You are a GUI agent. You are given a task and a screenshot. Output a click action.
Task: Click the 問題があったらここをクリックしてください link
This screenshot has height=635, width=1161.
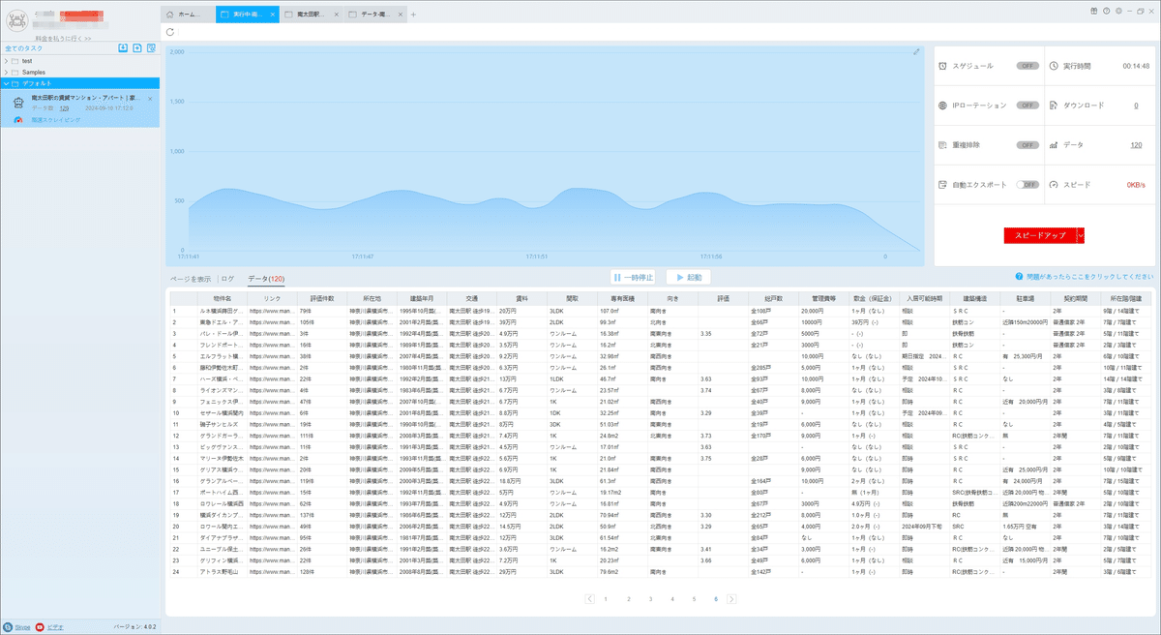(1090, 277)
